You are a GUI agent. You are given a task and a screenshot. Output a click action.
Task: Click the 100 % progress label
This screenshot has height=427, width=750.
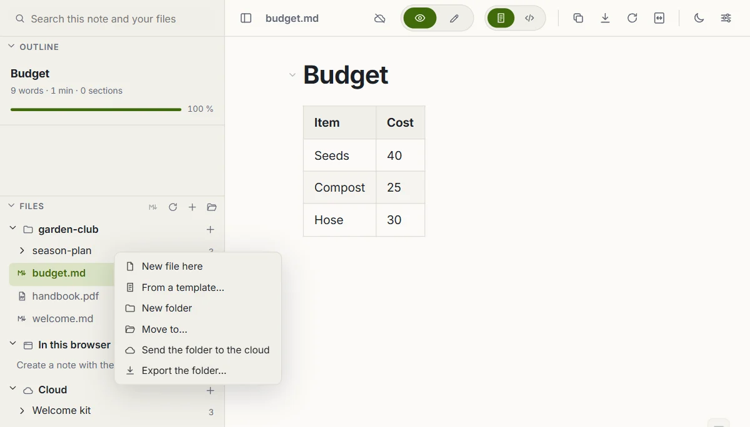201,109
